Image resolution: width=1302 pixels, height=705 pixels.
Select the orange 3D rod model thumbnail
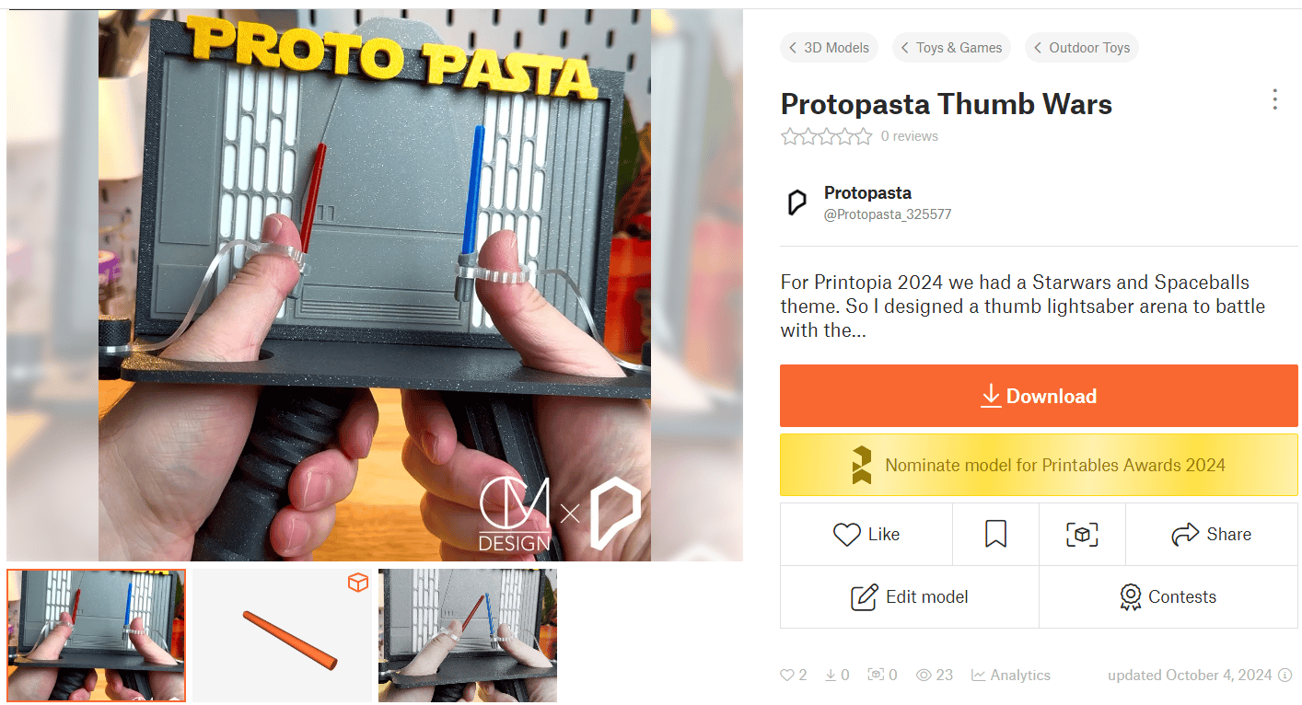(282, 635)
